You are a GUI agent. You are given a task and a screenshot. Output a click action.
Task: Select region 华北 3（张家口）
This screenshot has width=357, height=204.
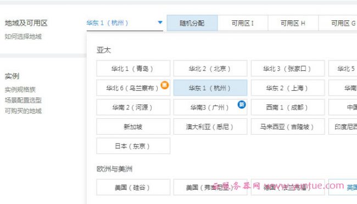coord(288,68)
